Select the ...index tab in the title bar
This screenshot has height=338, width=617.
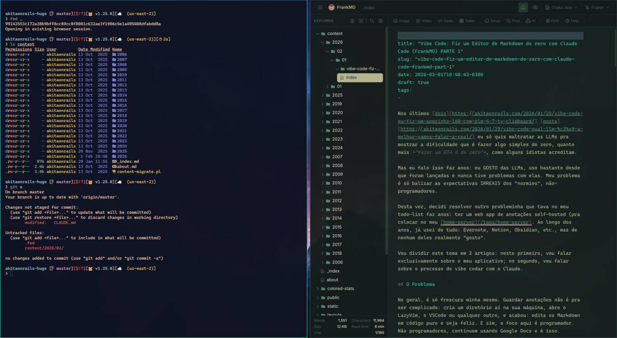(x=367, y=7)
